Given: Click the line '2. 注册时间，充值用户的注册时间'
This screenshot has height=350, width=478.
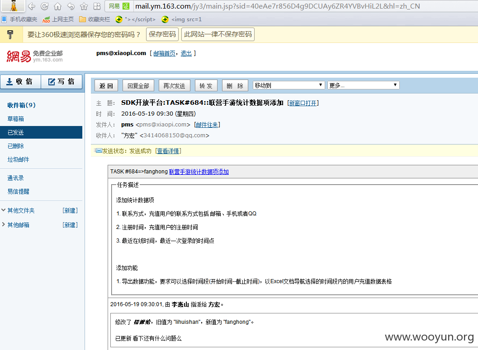Looking at the screenshot, I should (157, 227).
